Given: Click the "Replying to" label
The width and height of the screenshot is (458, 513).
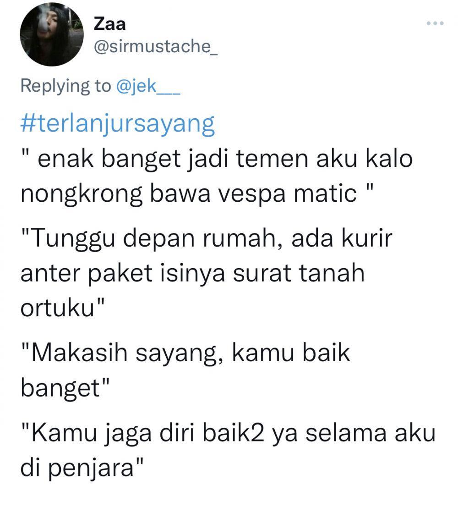Looking at the screenshot, I should coord(65,86).
